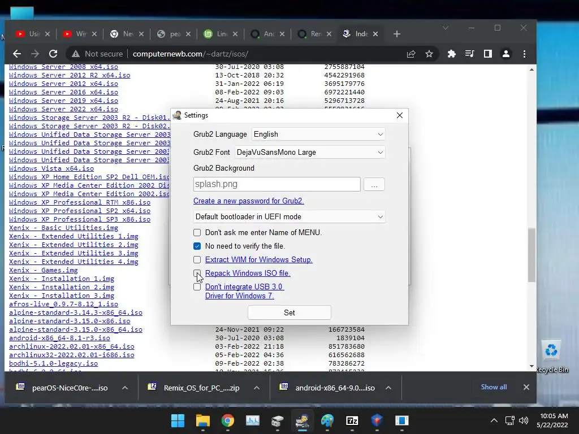Image resolution: width=579 pixels, height=434 pixels.
Task: Click the splash.png background input field
Action: tap(277, 184)
